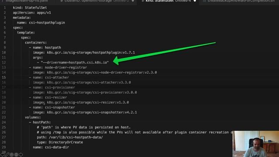Click the "metadata:" line
Image resolution: width=279 pixels, height=157 pixels.
coord(22,17)
